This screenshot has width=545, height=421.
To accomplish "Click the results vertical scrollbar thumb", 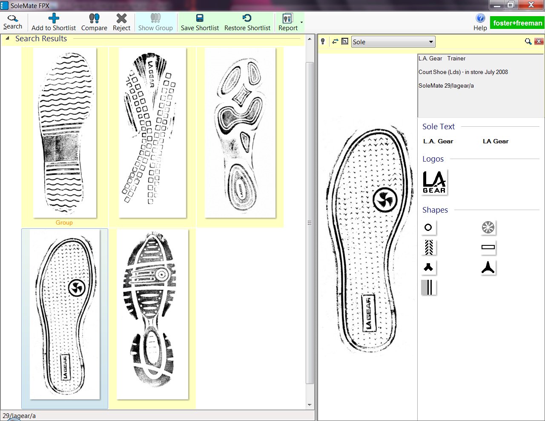I will [x=310, y=223].
